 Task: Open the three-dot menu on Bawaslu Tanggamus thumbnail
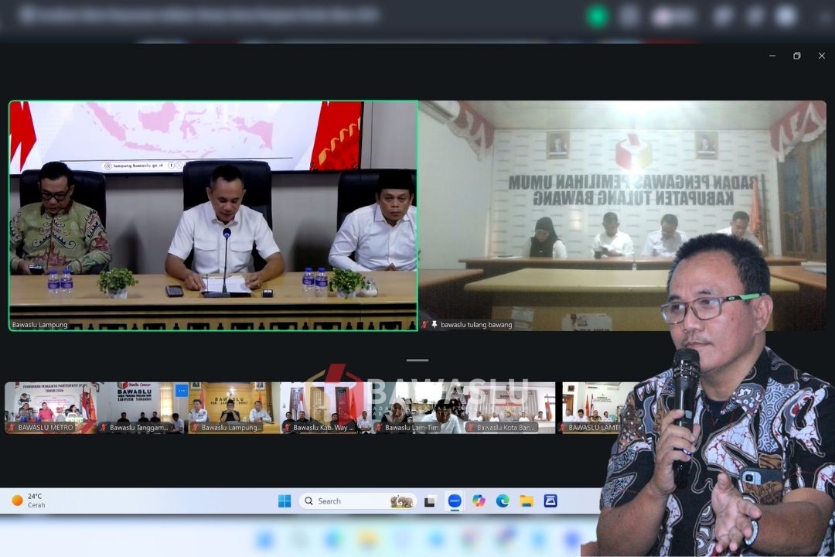[182, 391]
